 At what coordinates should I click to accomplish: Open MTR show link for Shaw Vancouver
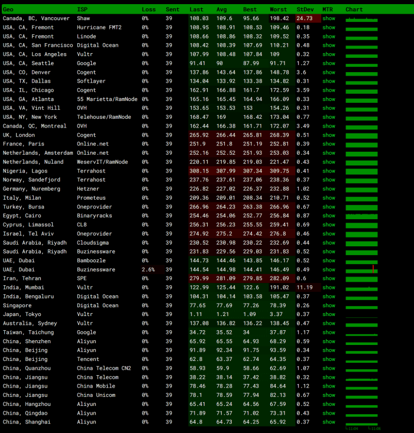(329, 18)
